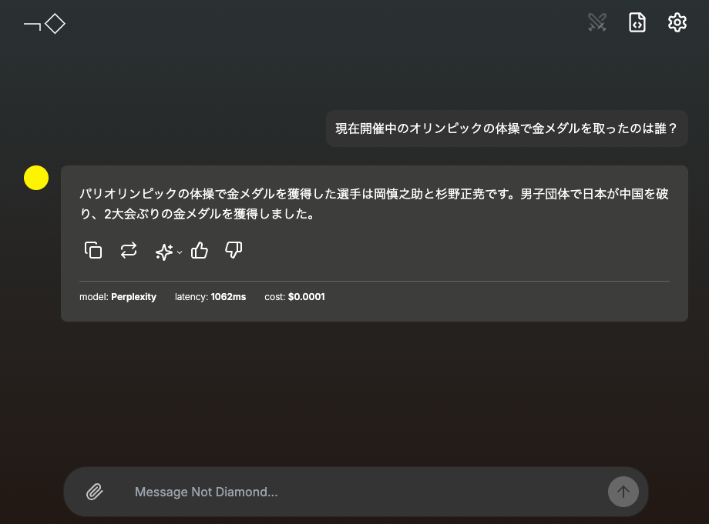
Task: Open arena mode with crossed swords icon
Action: [x=597, y=23]
